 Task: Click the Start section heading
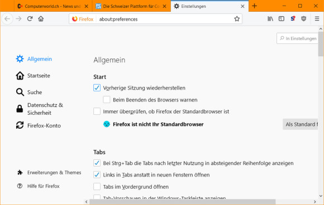pos(99,77)
